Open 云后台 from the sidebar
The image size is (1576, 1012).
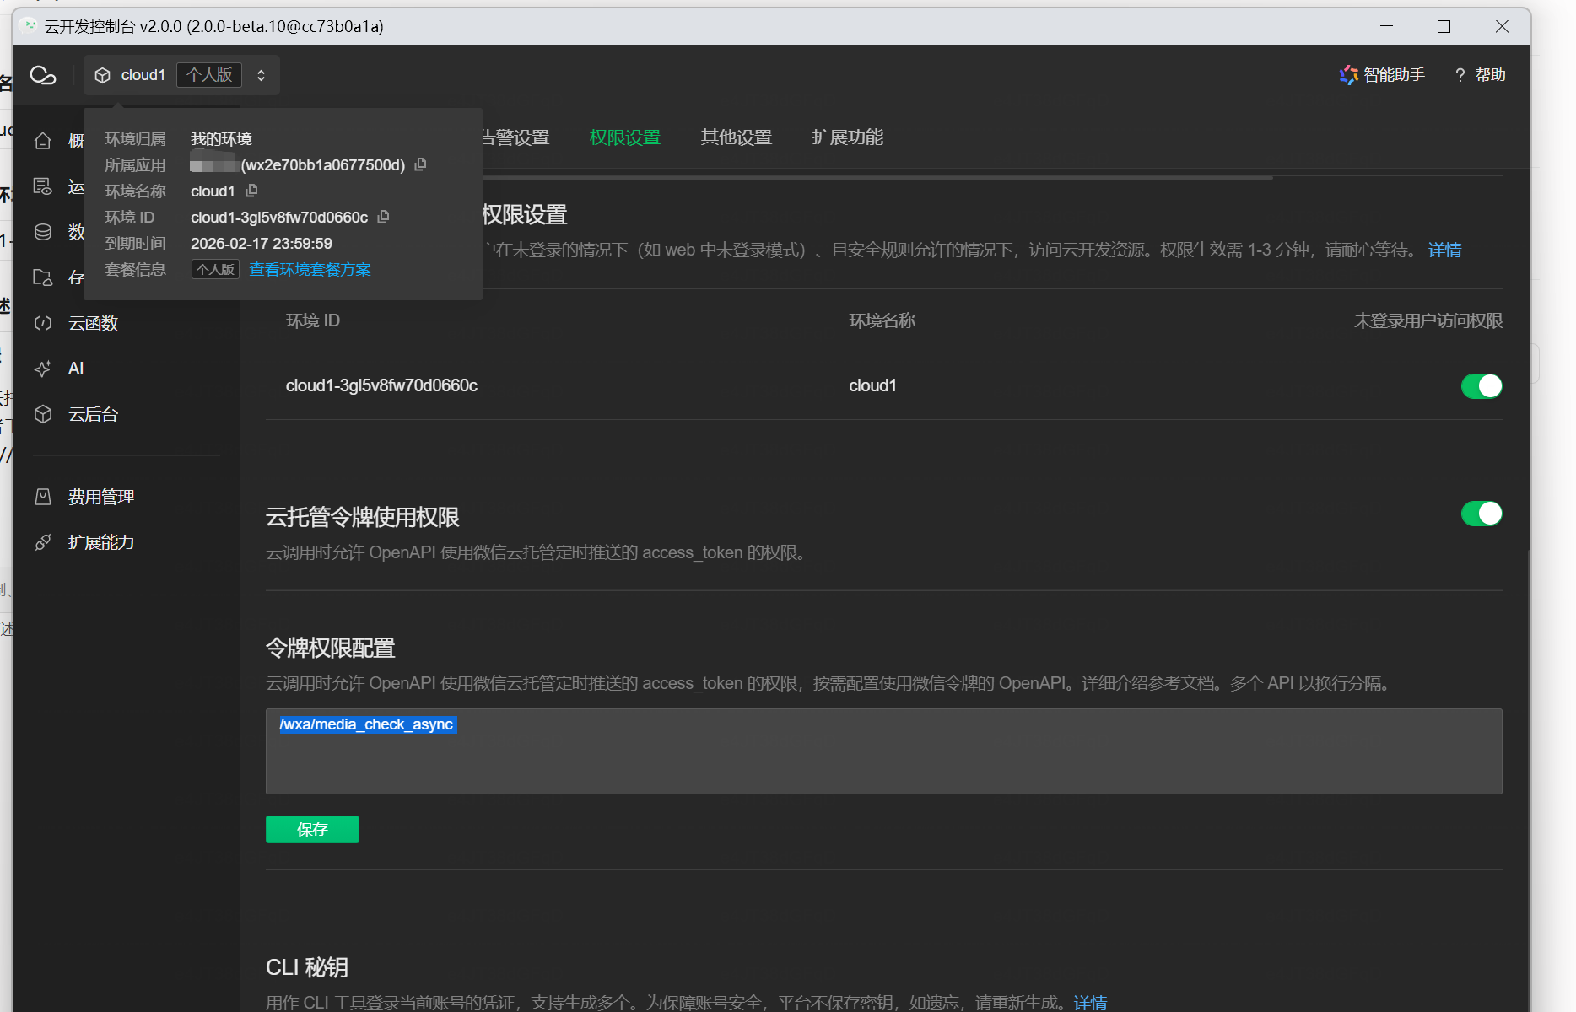coord(93,414)
